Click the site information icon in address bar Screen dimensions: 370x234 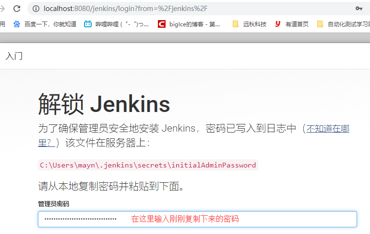[x=36, y=9]
